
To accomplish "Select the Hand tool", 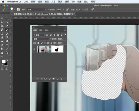I will [x=2, y=53].
